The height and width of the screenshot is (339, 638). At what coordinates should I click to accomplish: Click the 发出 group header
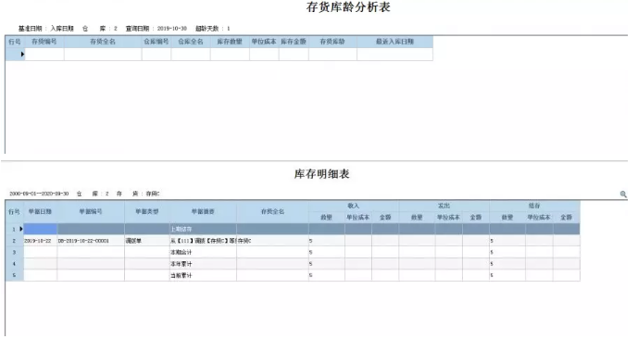(x=444, y=206)
